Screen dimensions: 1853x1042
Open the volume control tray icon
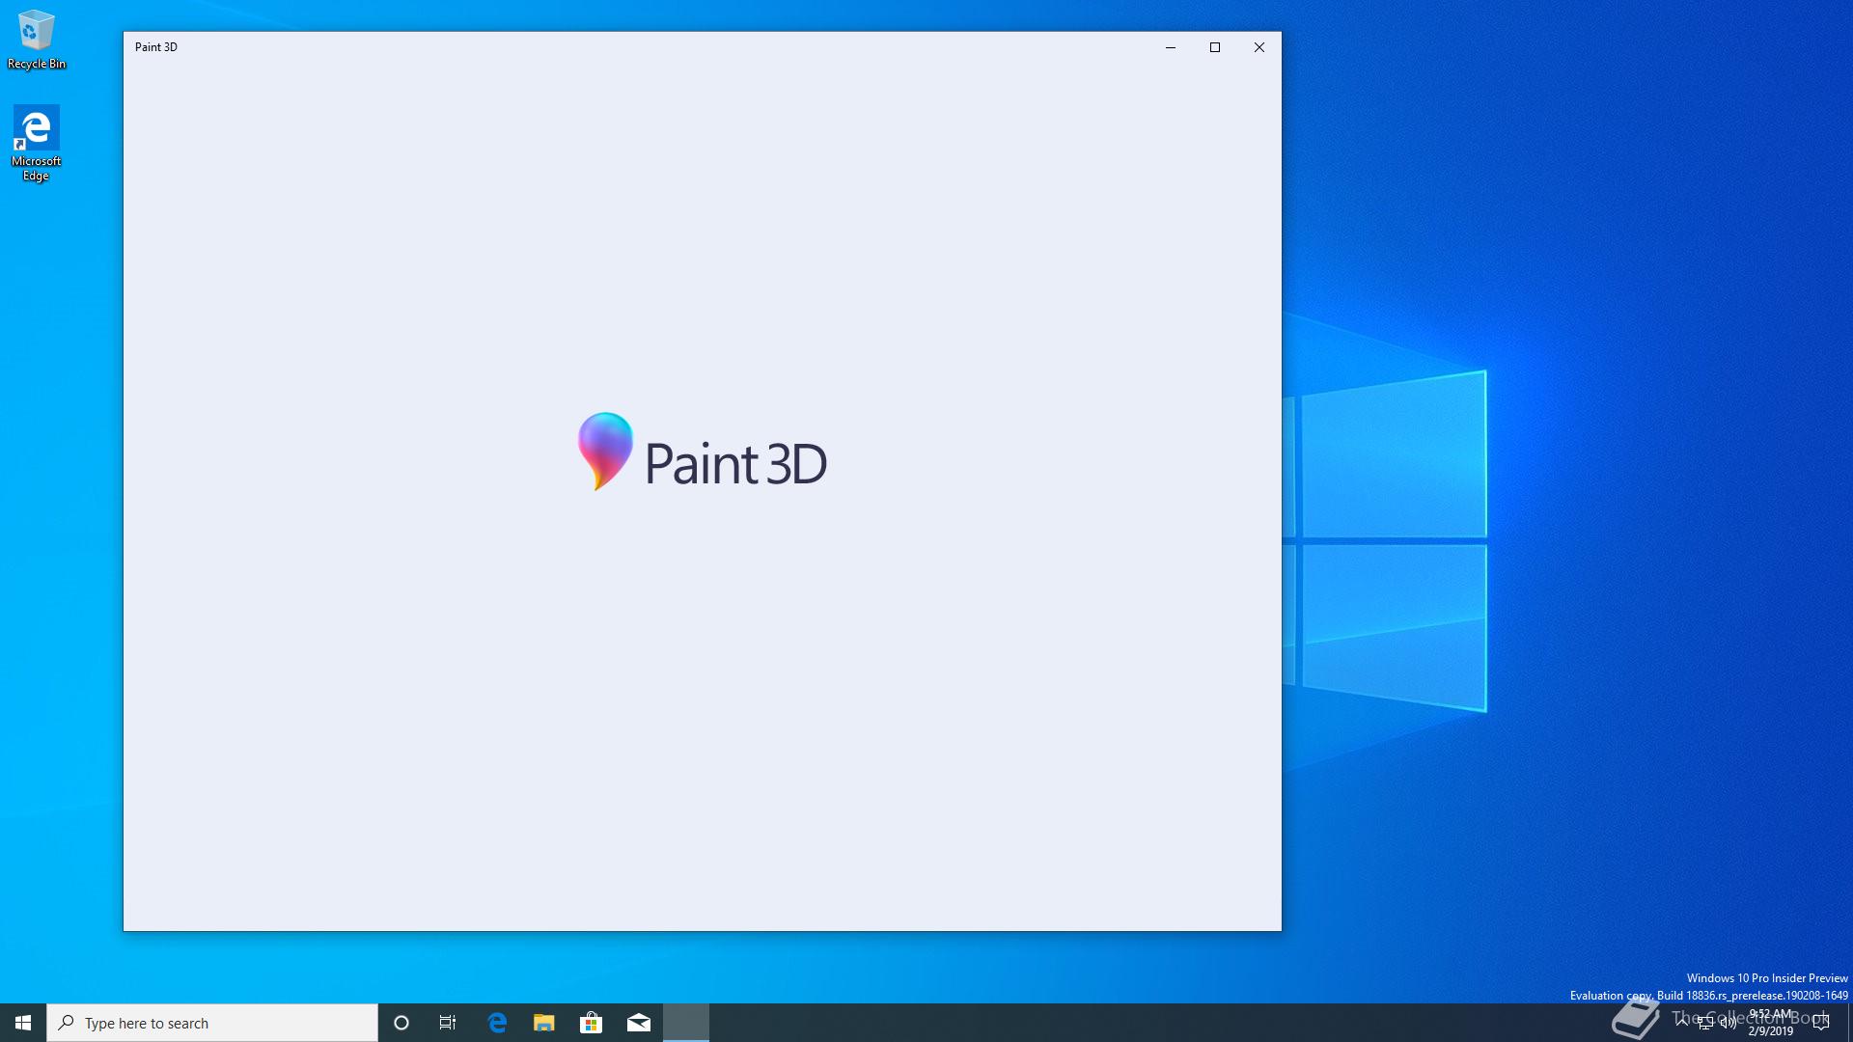coord(1729,1023)
